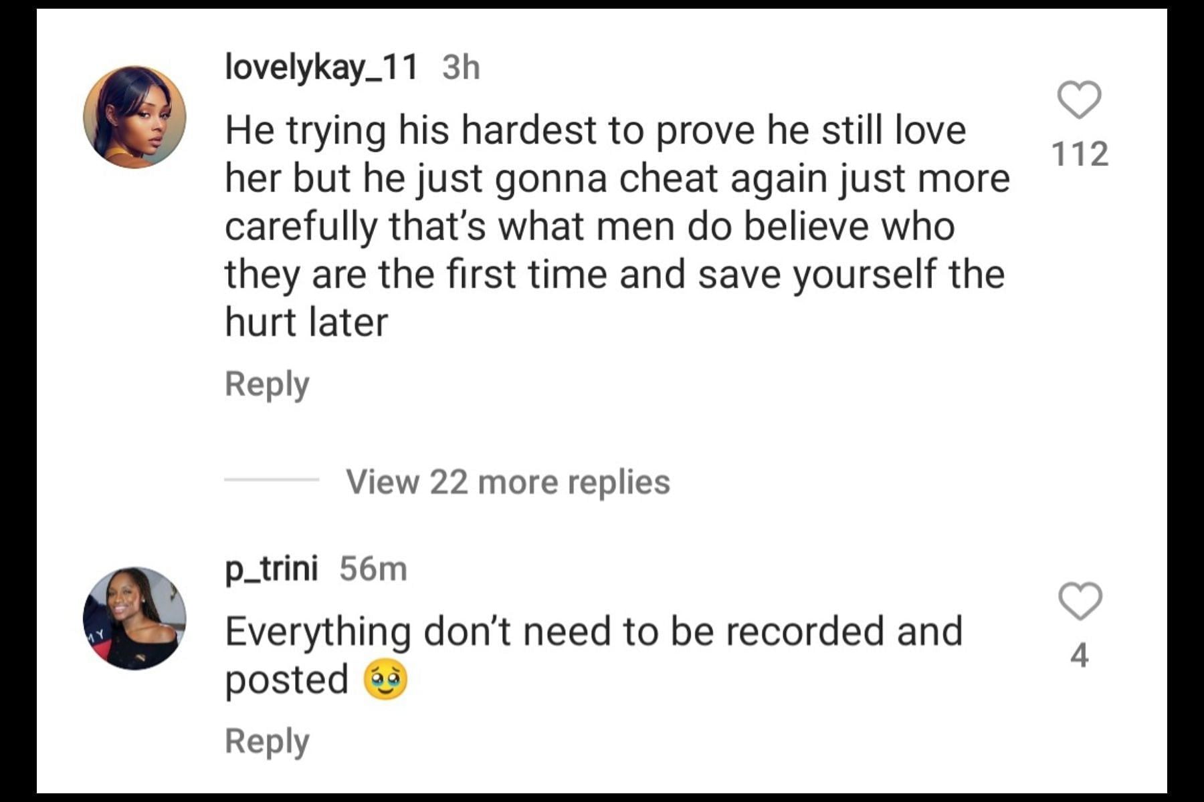Click the word 'posted' in p_trini's comment
Viewport: 1204px width, 802px height.
point(287,680)
